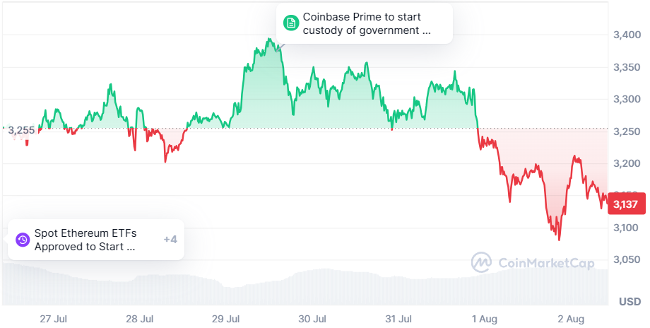Click the purple clock history icon
This screenshot has width=650, height=328.
[23, 240]
